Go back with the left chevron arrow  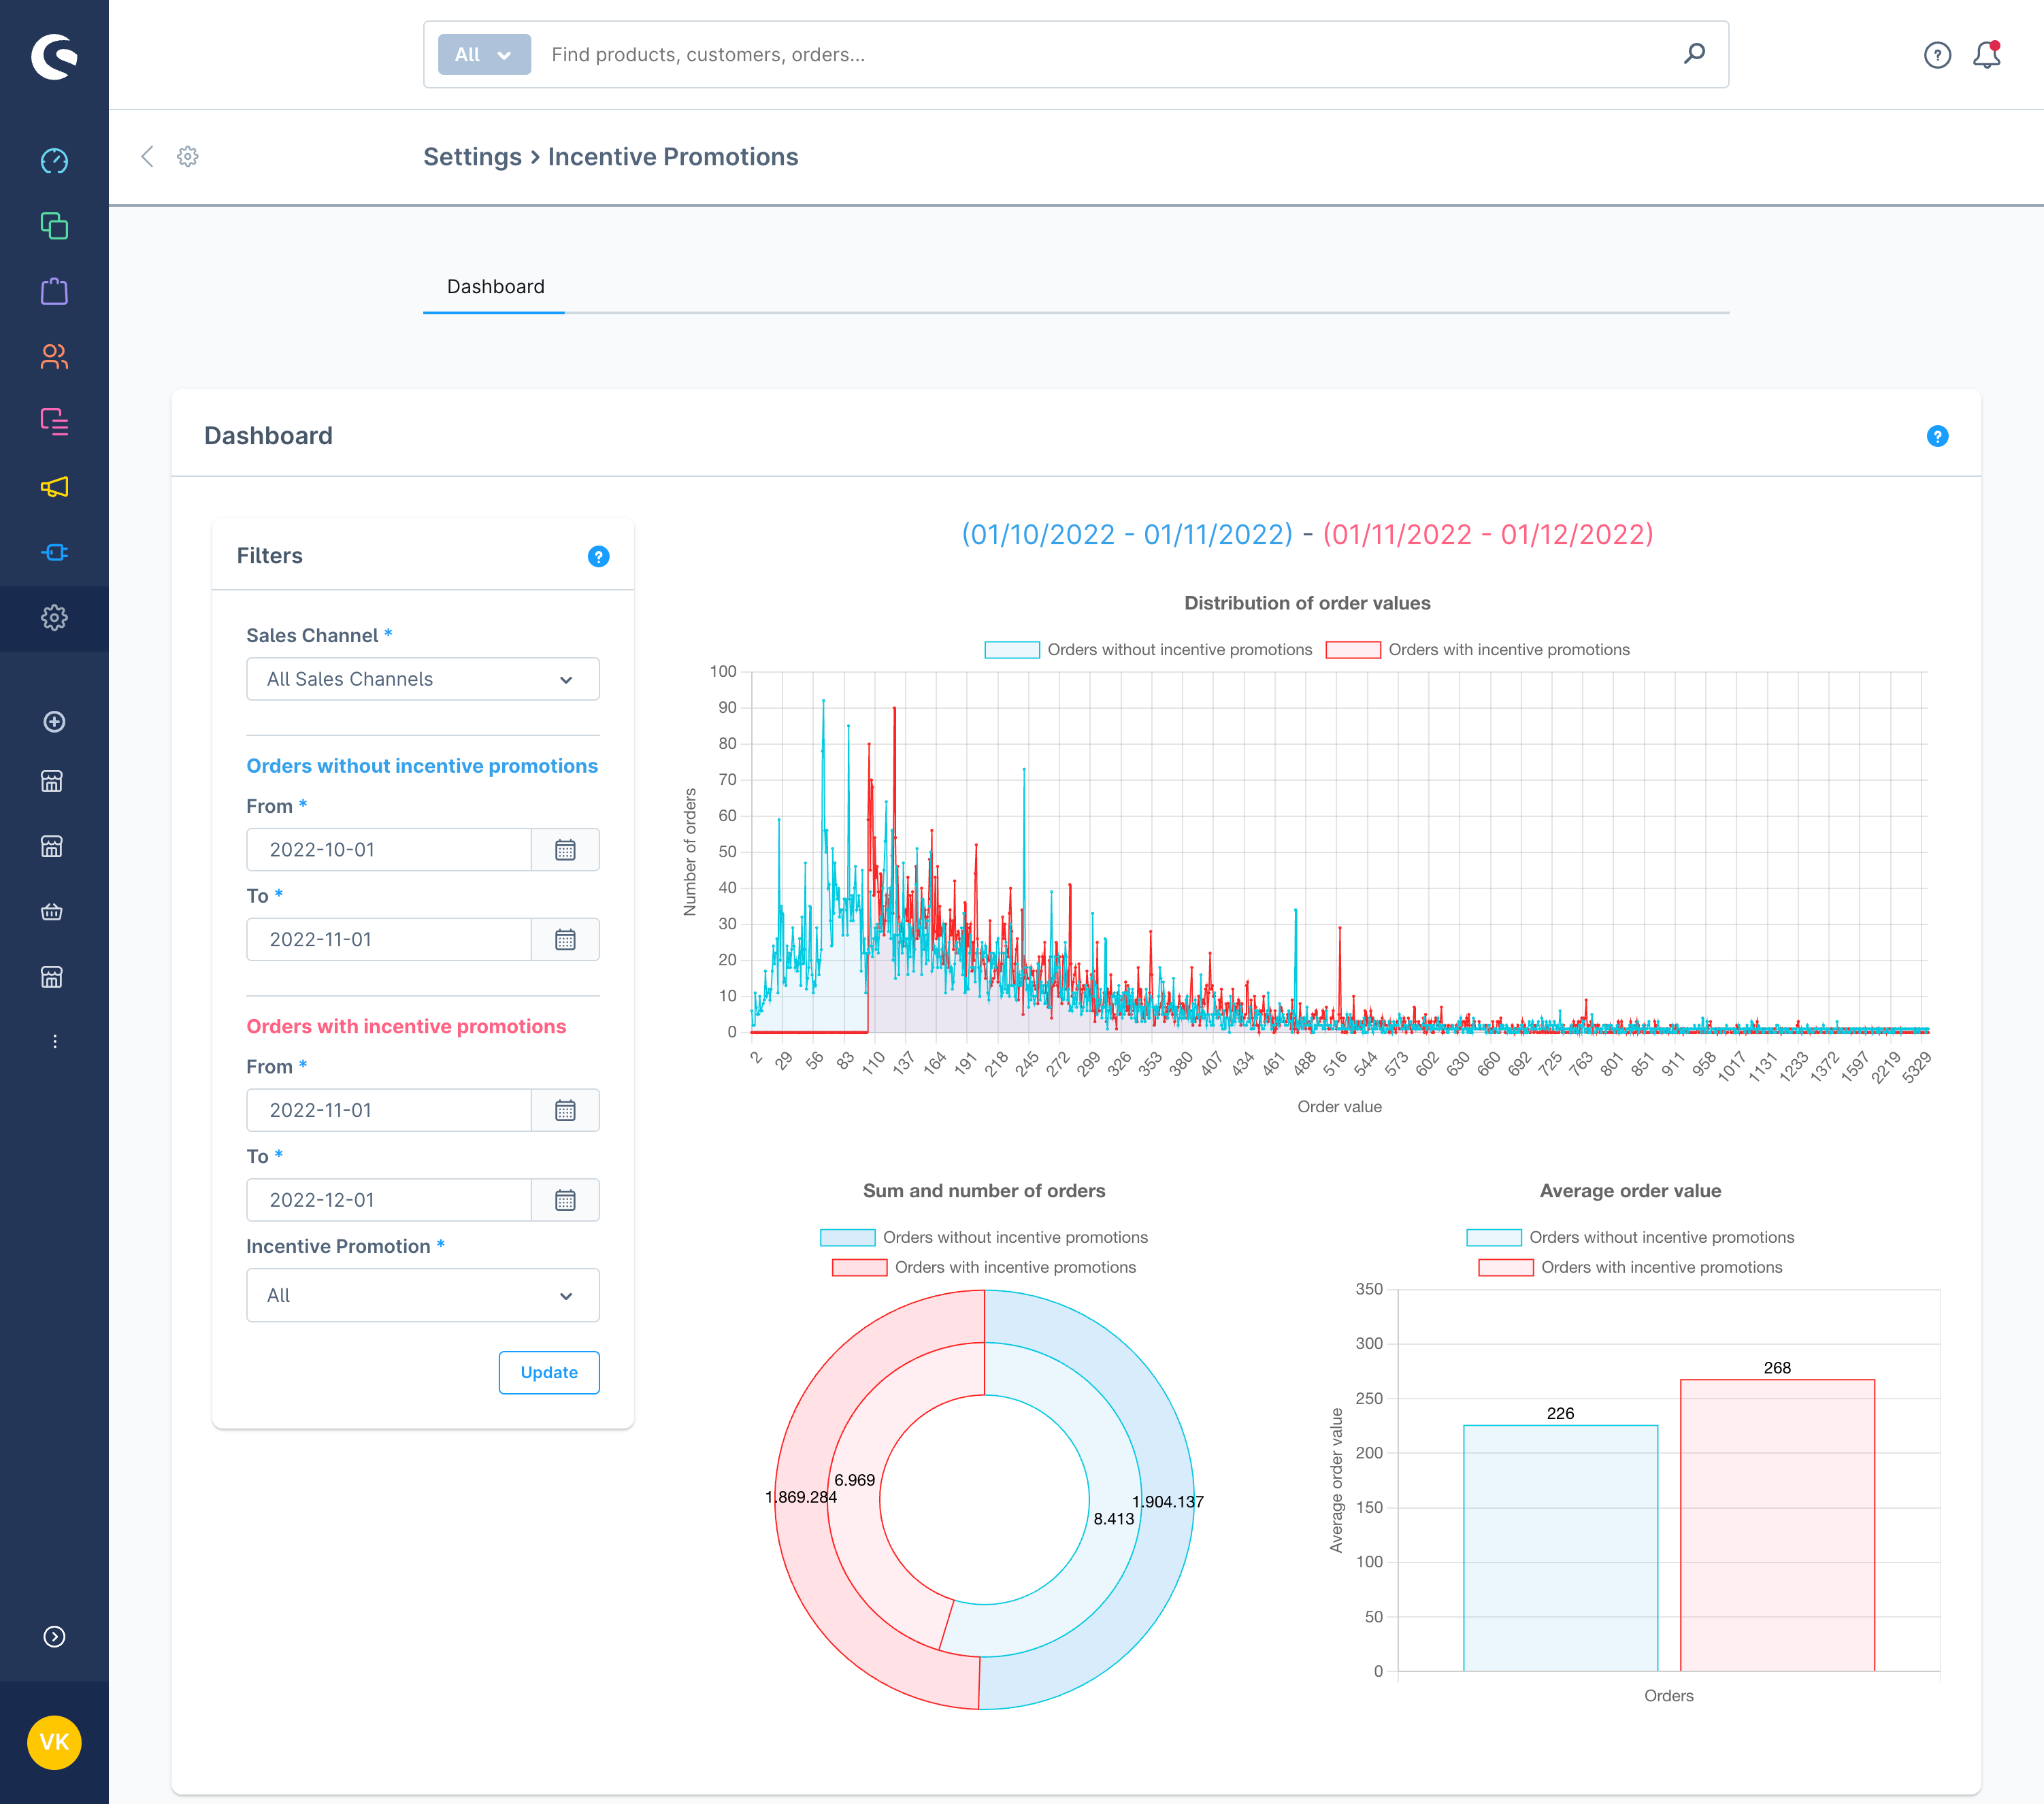coord(147,156)
